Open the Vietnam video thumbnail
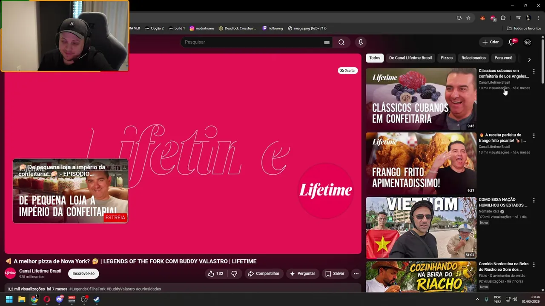This screenshot has width=545, height=306. [421, 228]
